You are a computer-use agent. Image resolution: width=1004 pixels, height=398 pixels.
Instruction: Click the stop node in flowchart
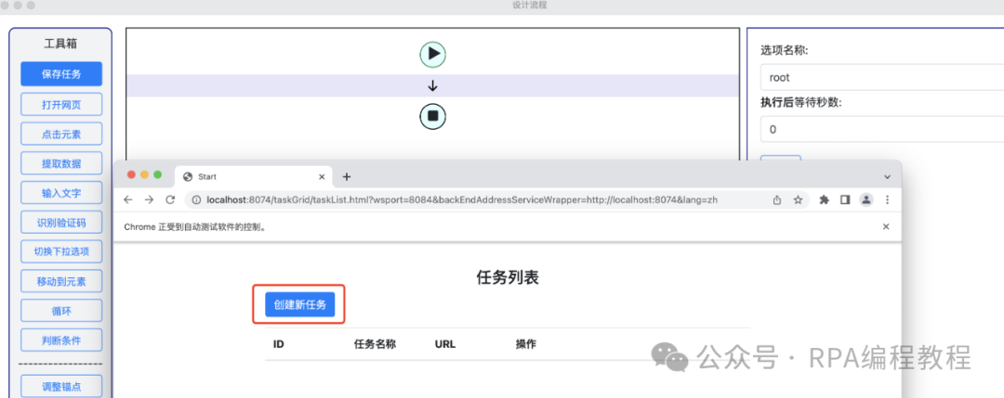pyautogui.click(x=433, y=116)
